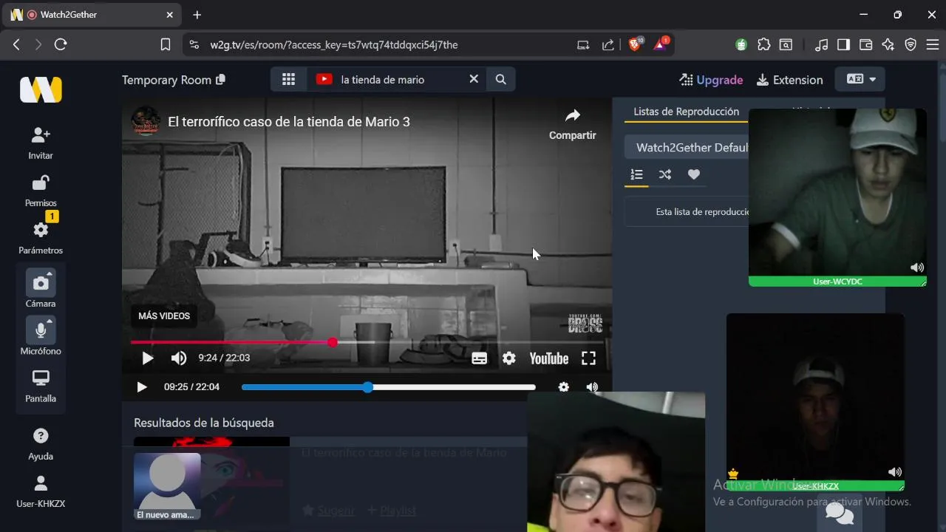Switch to Listas de Reproducción tab

(x=687, y=112)
